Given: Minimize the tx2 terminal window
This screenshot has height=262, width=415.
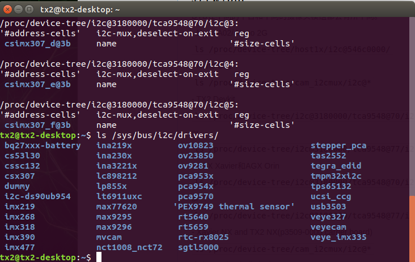Looking at the screenshot, I should coord(18,9).
